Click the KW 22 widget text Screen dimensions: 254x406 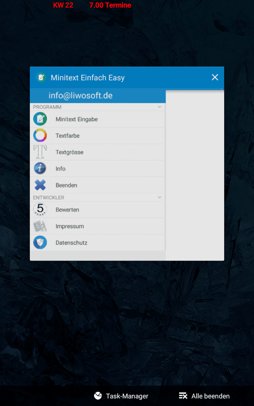point(63,5)
